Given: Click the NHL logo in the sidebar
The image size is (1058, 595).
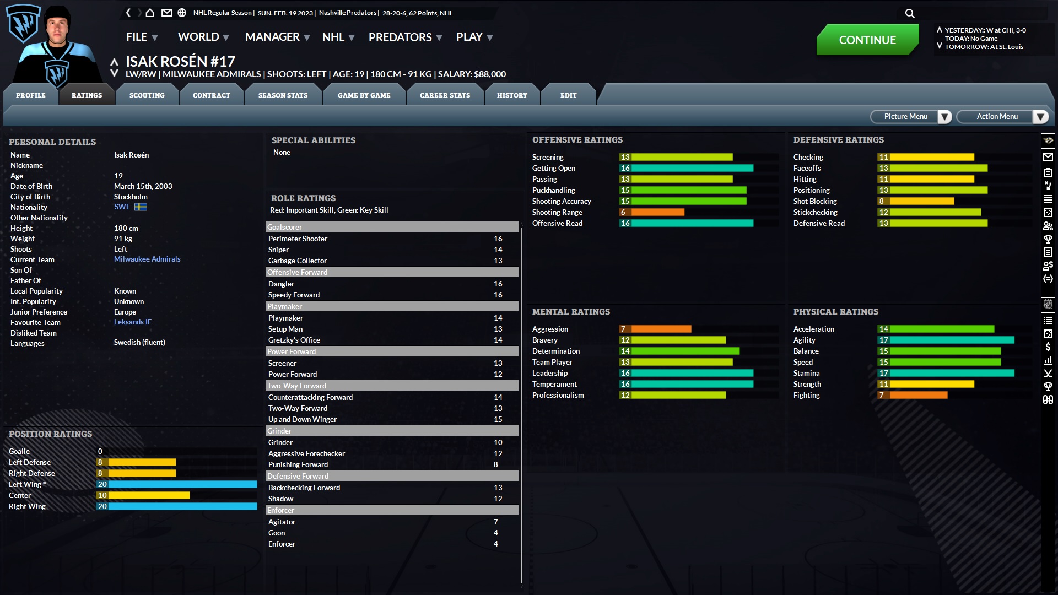Looking at the screenshot, I should click(x=1048, y=304).
